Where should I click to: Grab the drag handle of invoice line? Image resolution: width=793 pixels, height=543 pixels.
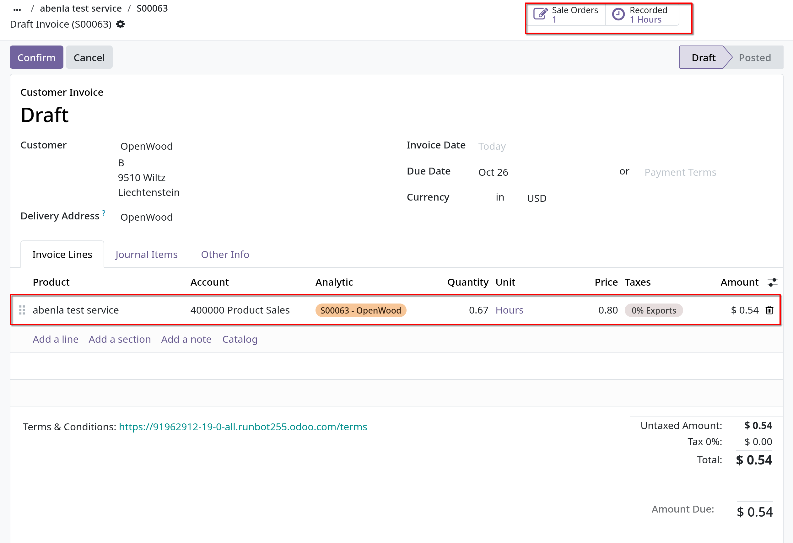22,310
